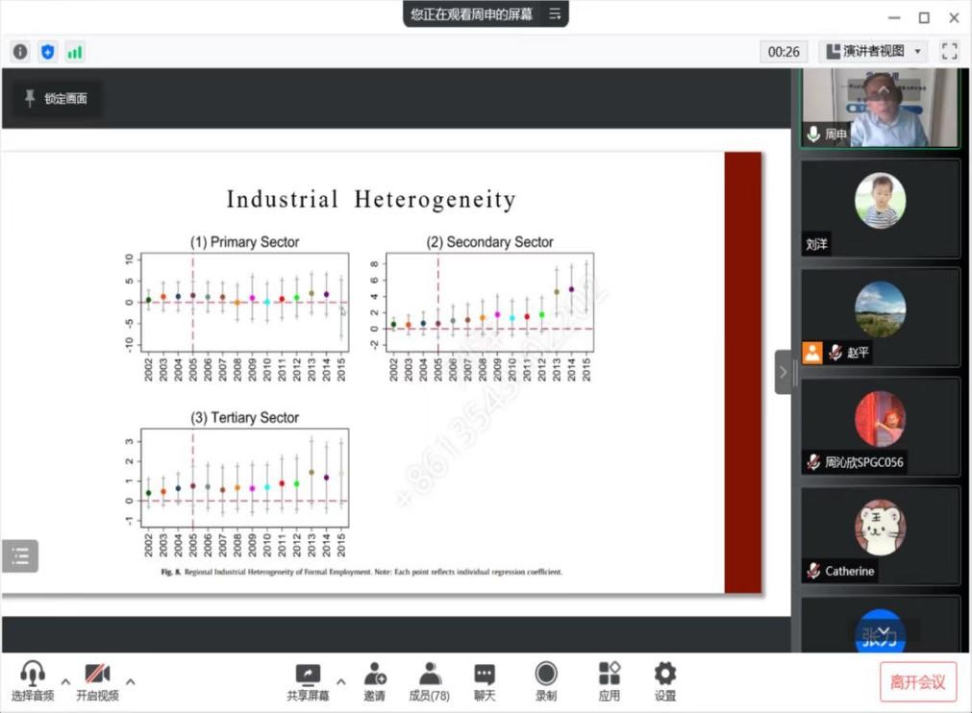Screen dimensions: 972x713
Task: Toggle Lock Screen (锁定画面) pin
Action: point(56,99)
